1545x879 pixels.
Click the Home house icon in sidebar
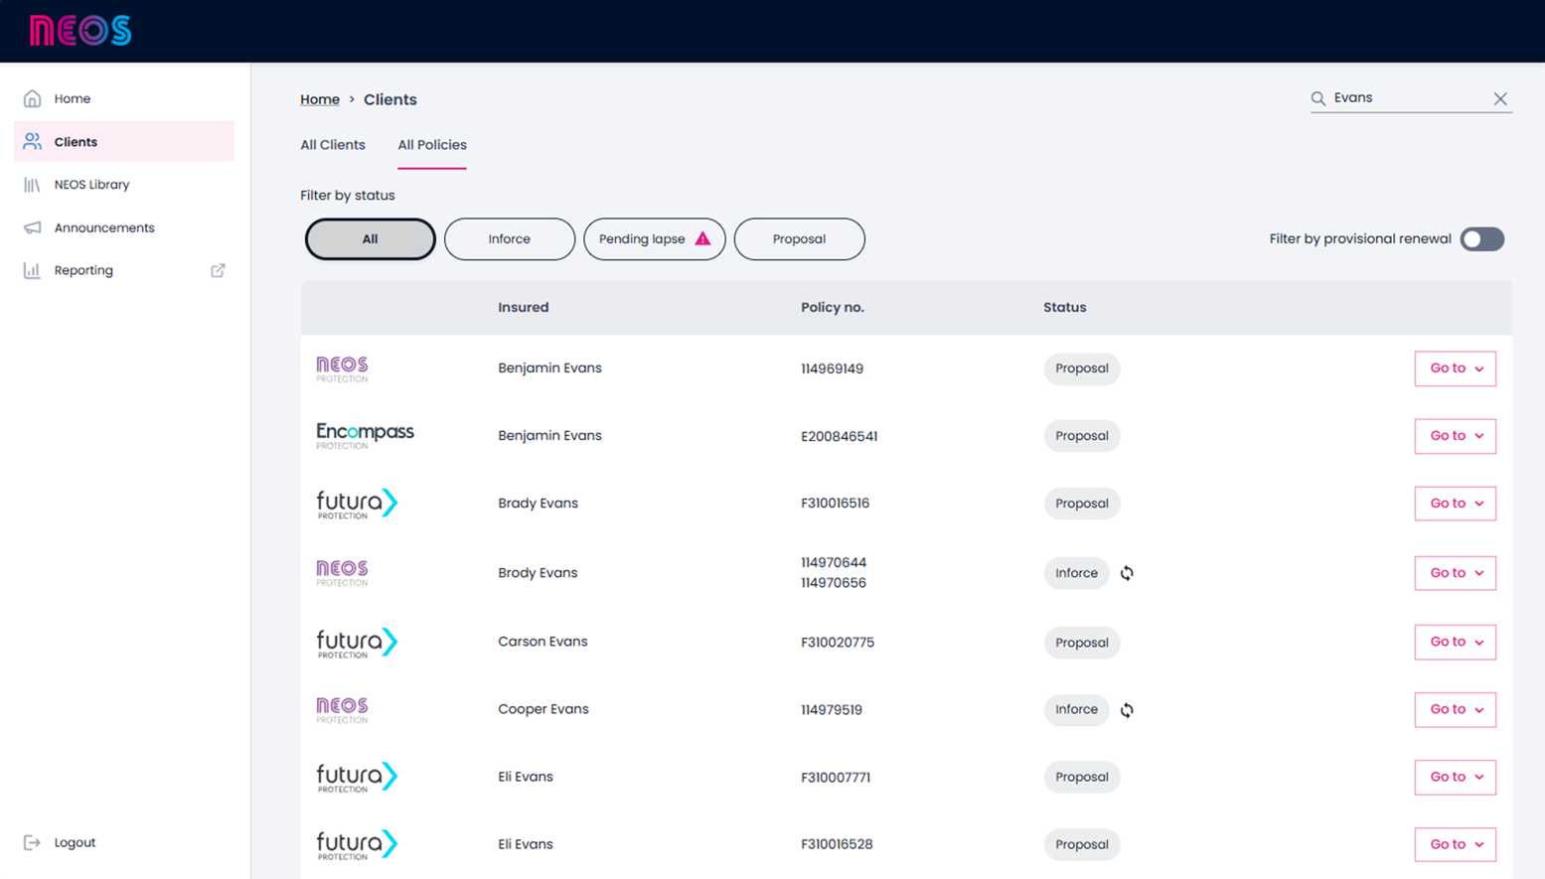click(33, 98)
